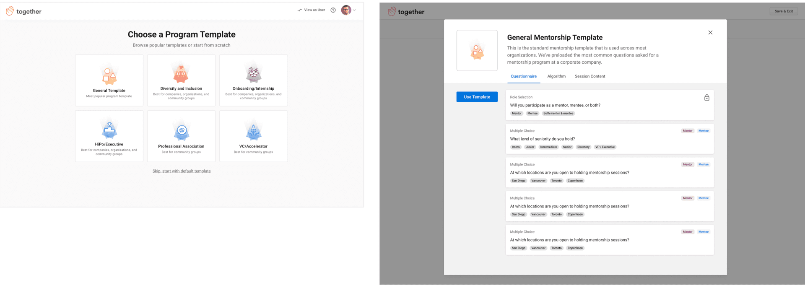Click the VP / Executive option chip
This screenshot has height=288, width=805.
[x=605, y=147]
